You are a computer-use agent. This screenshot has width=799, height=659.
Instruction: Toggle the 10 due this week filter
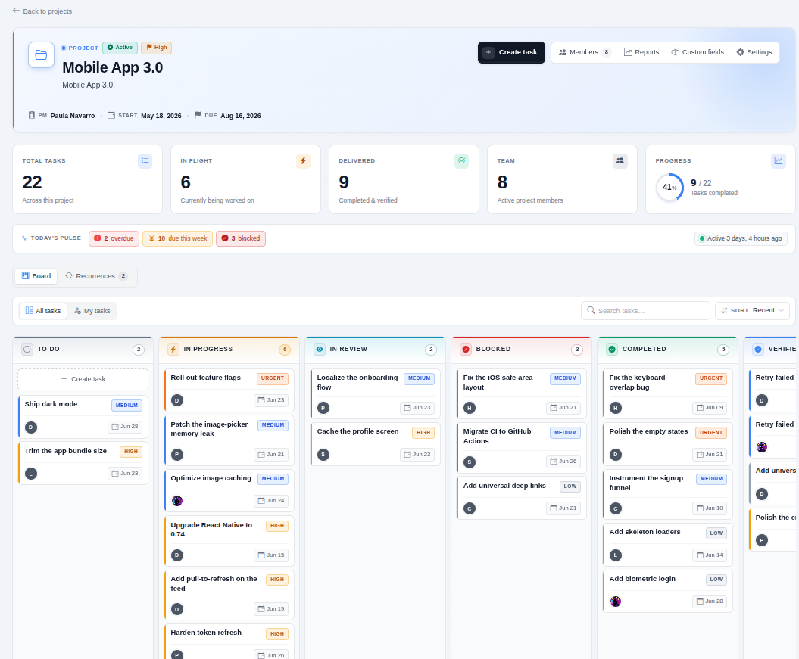(177, 238)
